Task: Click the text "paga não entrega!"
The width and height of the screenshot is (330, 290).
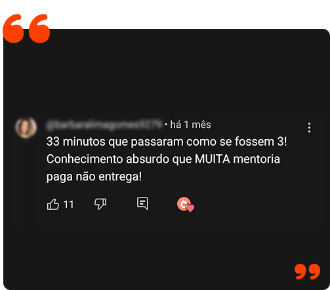Action: (94, 176)
